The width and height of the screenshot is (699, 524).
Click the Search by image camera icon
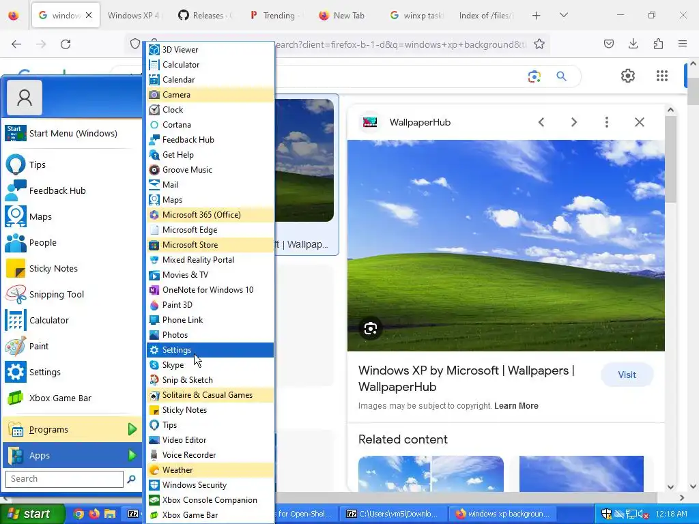(534, 76)
